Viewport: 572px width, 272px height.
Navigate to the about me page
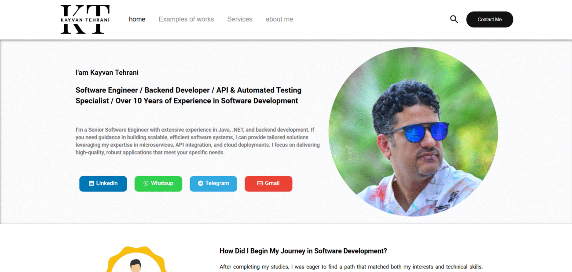[x=279, y=19]
